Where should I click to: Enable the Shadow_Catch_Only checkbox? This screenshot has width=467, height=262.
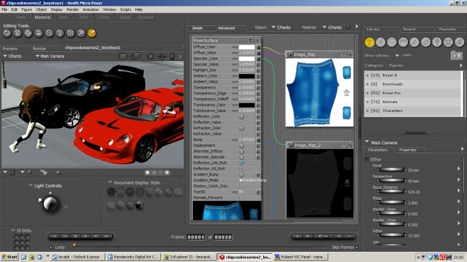coord(242,186)
